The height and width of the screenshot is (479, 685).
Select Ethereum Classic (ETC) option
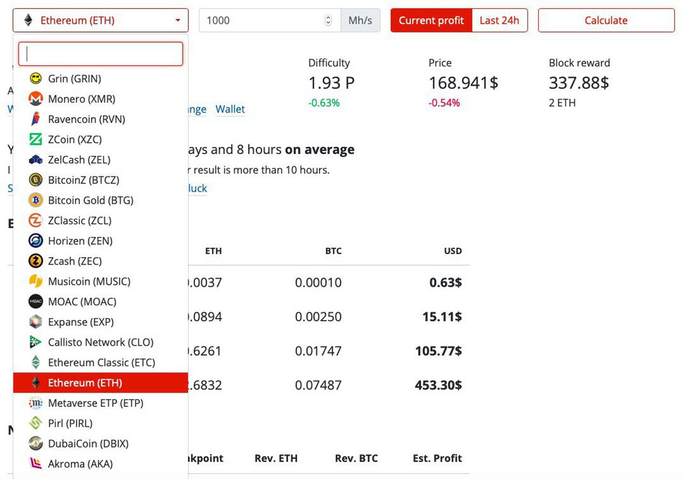100,362
